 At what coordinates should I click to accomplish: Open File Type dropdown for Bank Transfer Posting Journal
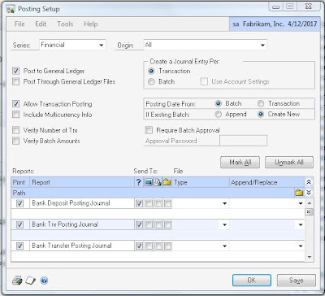pos(224,246)
